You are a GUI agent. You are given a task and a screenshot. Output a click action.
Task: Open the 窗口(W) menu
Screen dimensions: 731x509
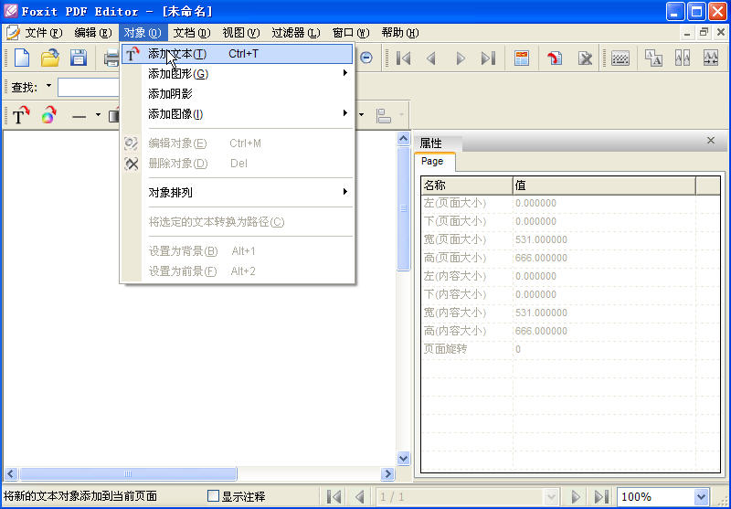351,33
